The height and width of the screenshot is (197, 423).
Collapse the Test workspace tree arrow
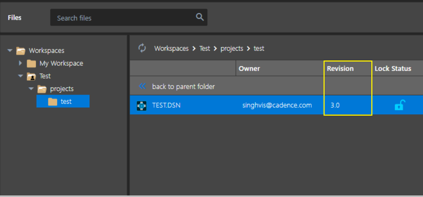[x=21, y=76]
